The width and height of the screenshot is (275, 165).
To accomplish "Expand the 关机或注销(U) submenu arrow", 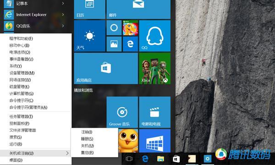I will (67, 153).
